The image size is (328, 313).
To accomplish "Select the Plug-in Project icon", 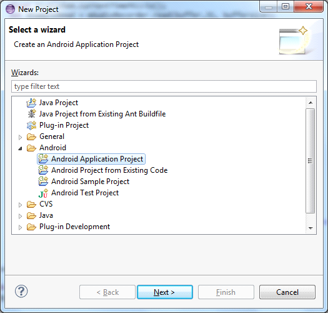I will point(31,125).
